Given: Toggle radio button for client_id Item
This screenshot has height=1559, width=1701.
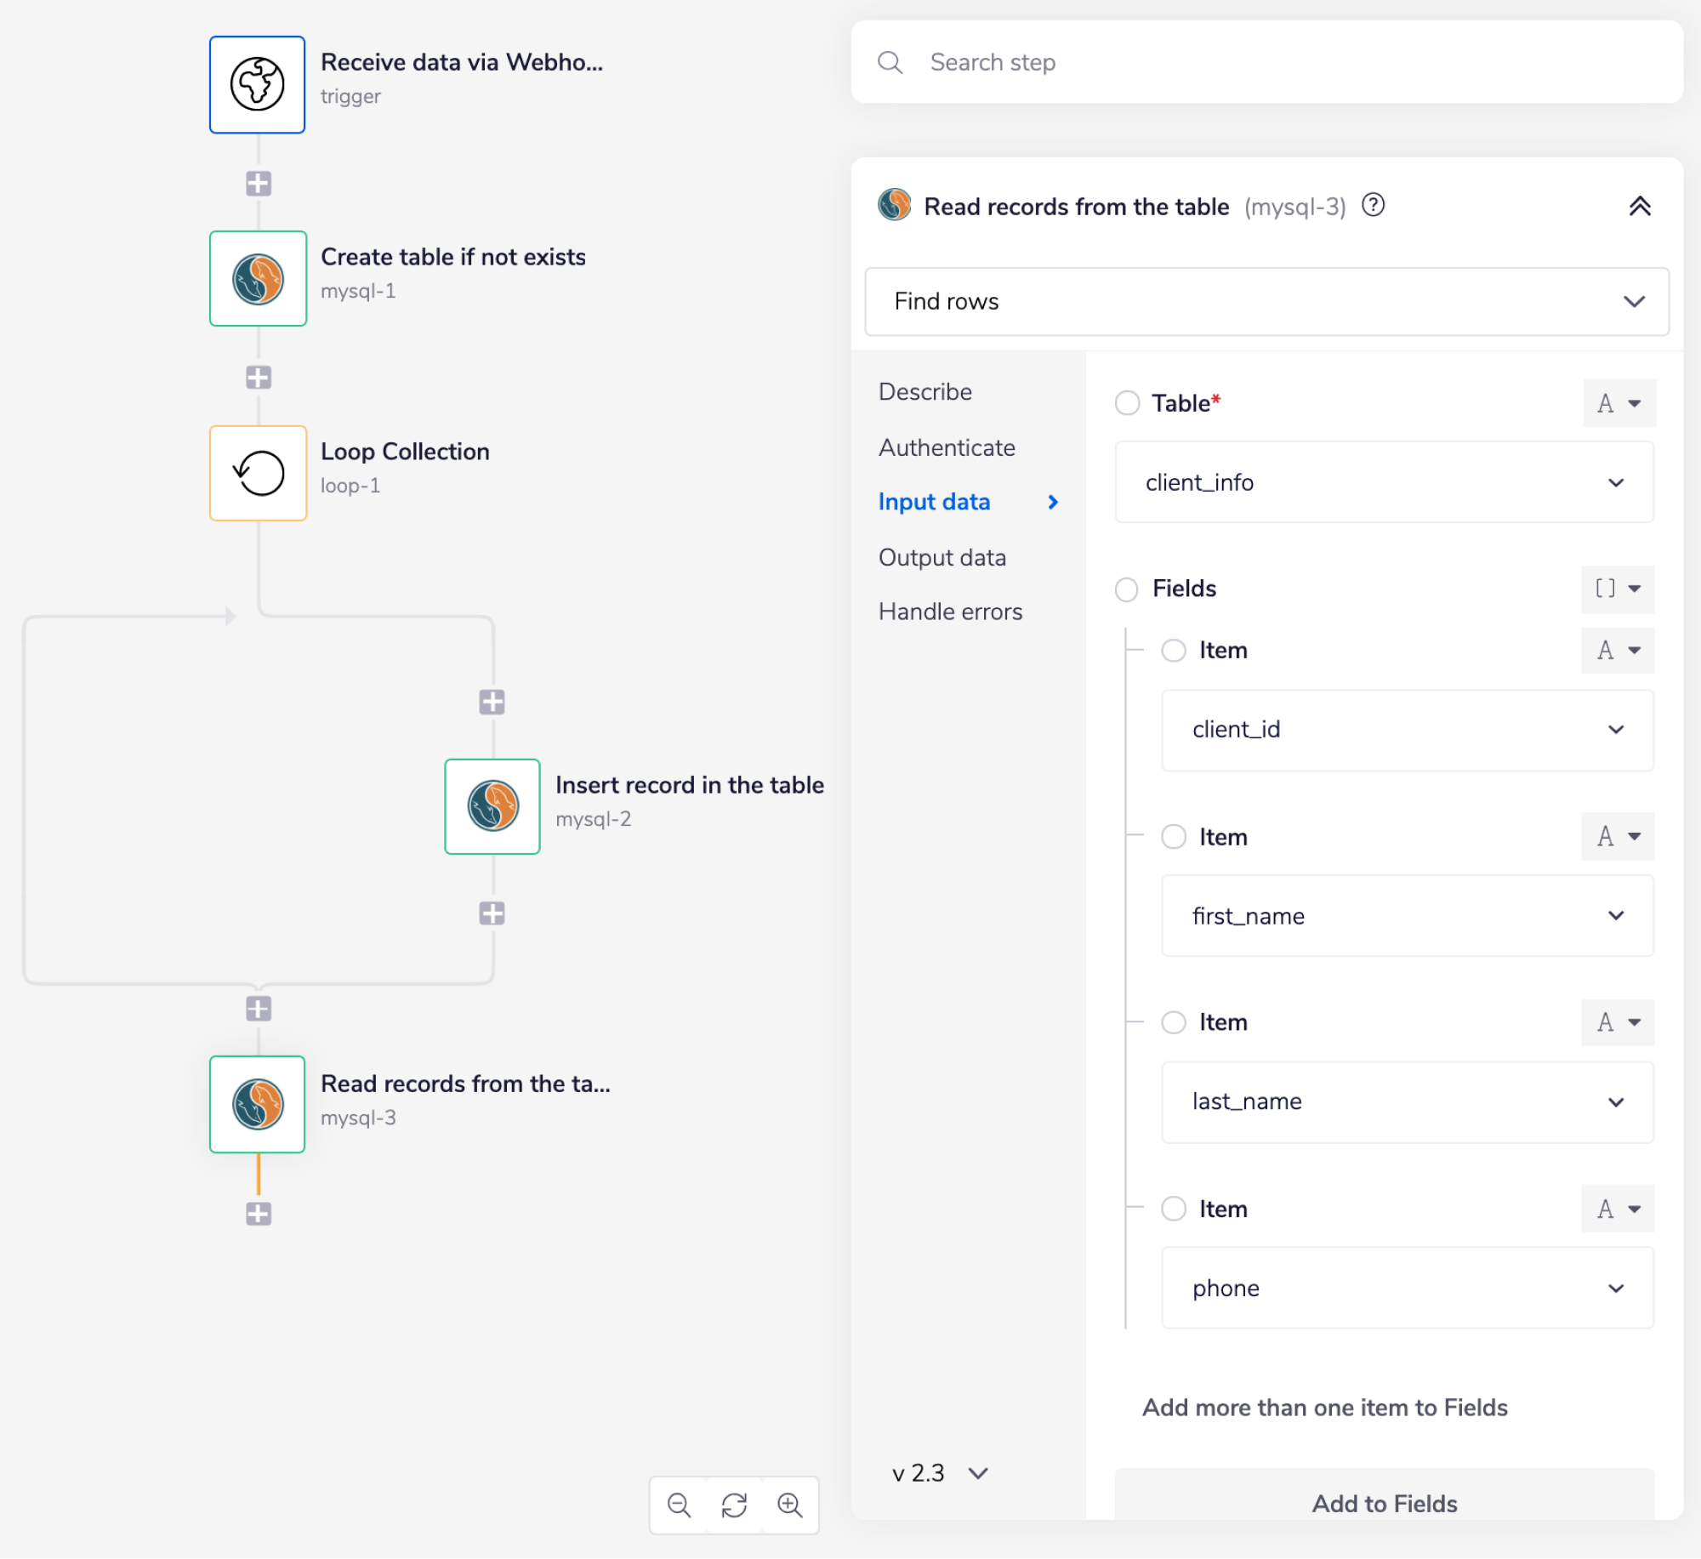Looking at the screenshot, I should coord(1174,651).
